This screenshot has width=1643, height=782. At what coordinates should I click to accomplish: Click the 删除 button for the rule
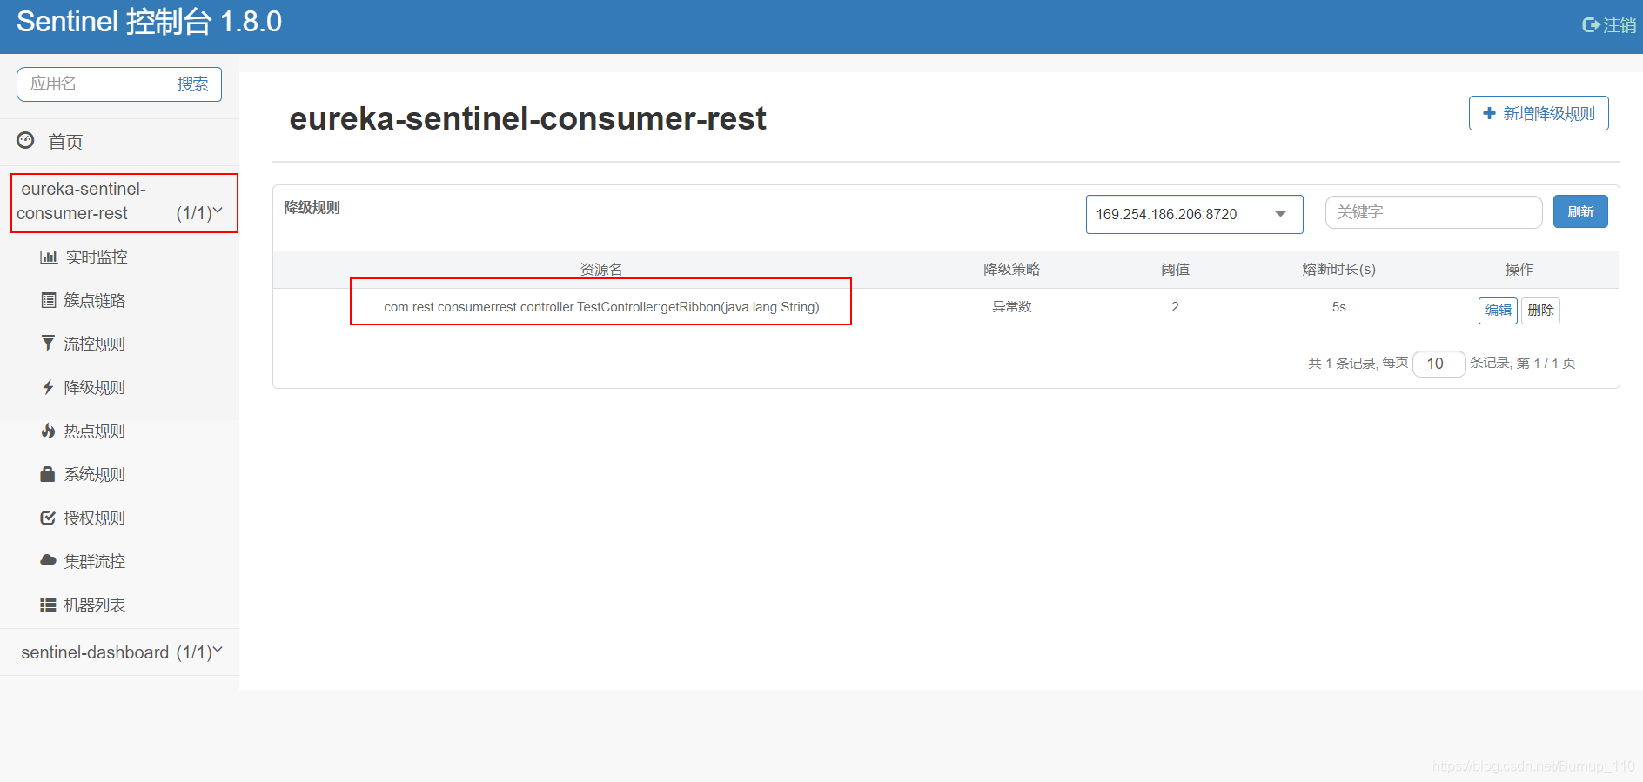tap(1540, 311)
